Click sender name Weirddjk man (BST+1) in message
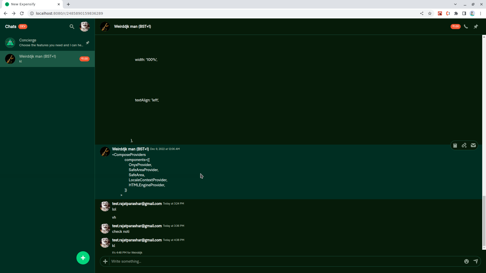Image resolution: width=486 pixels, height=273 pixels. click(130, 149)
